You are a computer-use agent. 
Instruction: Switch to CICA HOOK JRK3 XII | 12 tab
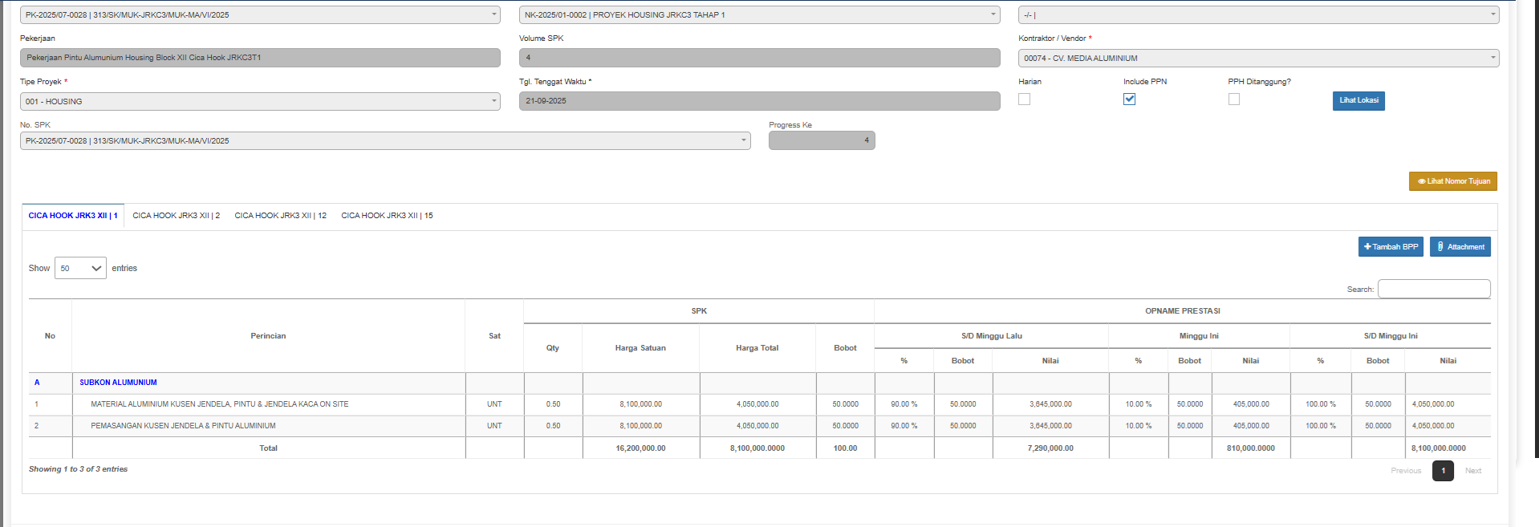coord(280,215)
